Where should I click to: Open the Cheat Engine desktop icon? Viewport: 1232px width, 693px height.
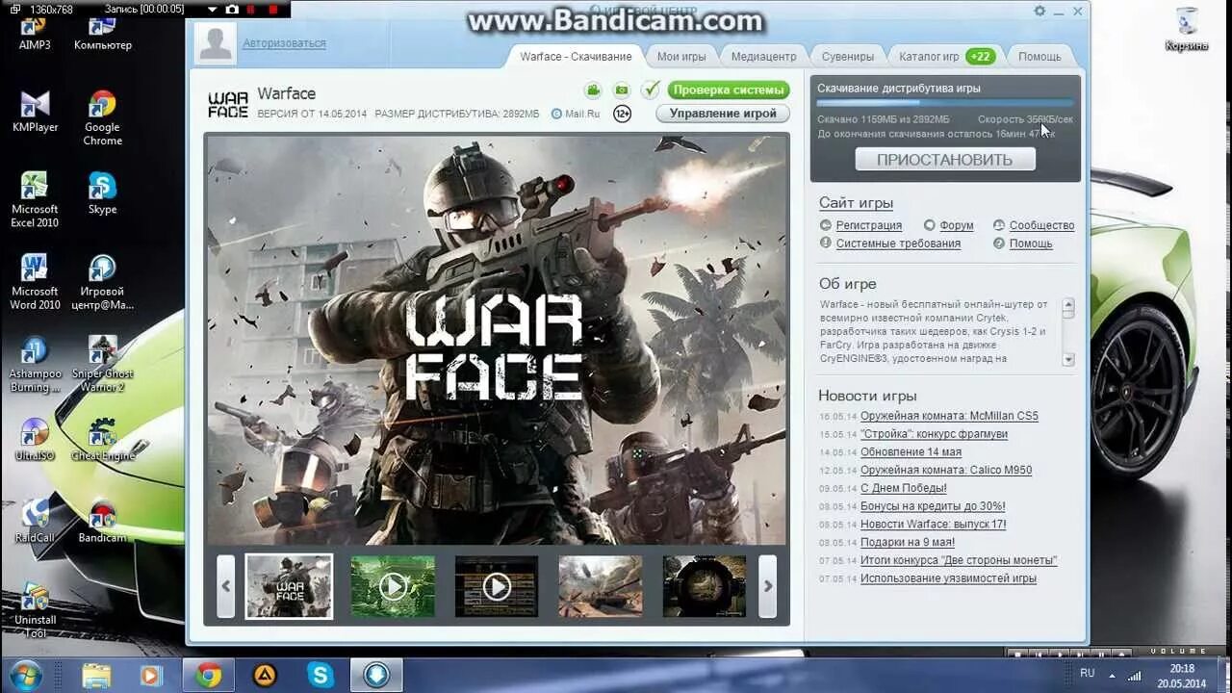tap(103, 439)
